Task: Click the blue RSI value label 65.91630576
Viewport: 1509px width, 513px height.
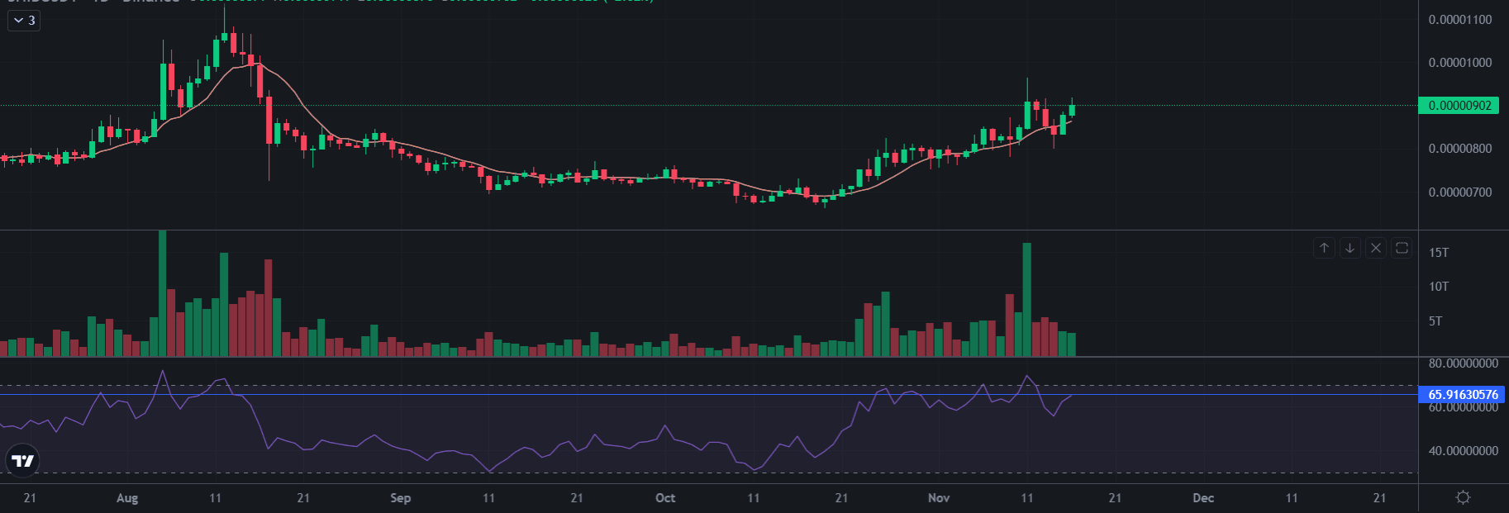Action: pos(1461,395)
